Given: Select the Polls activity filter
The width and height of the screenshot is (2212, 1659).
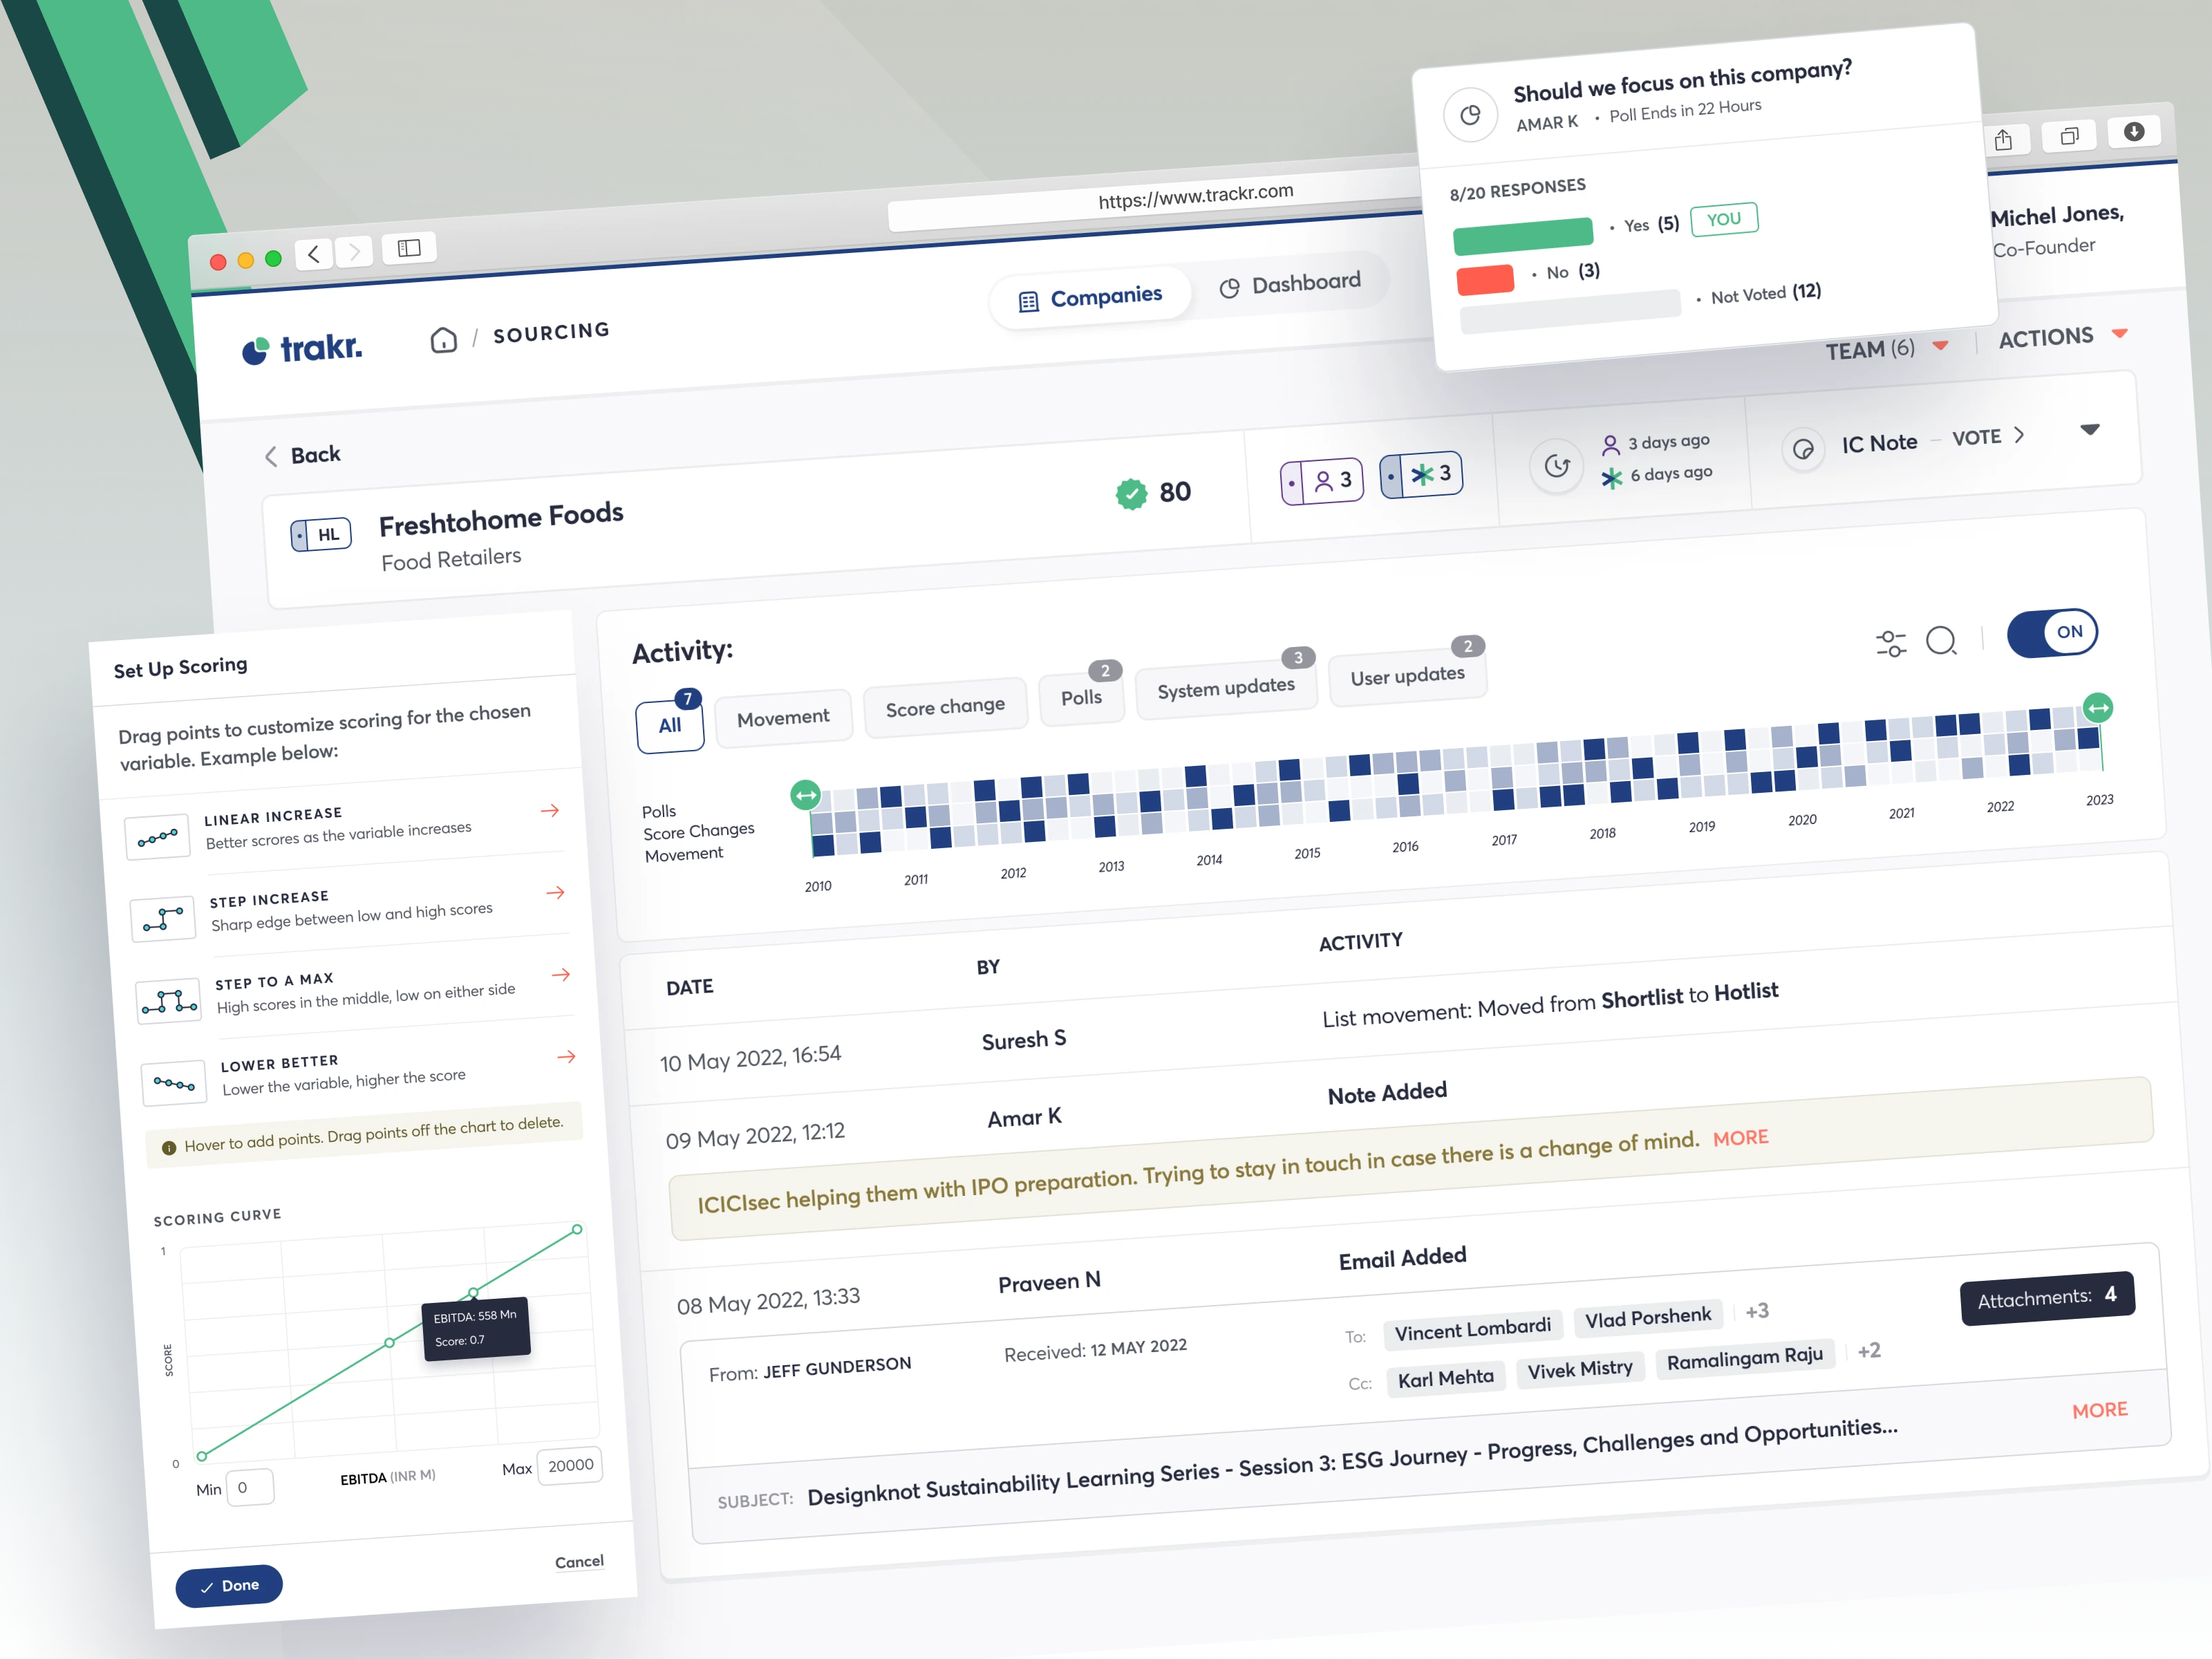Looking at the screenshot, I should (1081, 698).
